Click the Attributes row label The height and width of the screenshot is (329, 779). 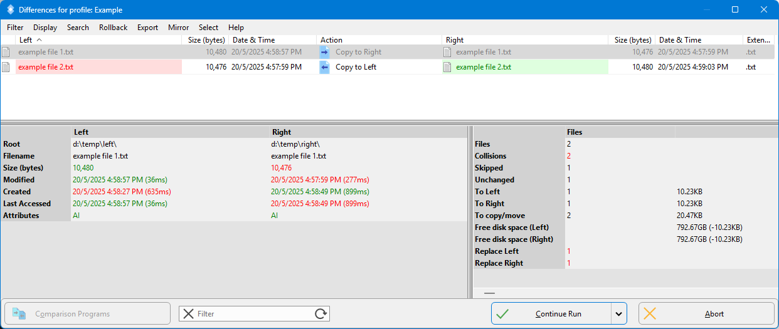tap(21, 216)
